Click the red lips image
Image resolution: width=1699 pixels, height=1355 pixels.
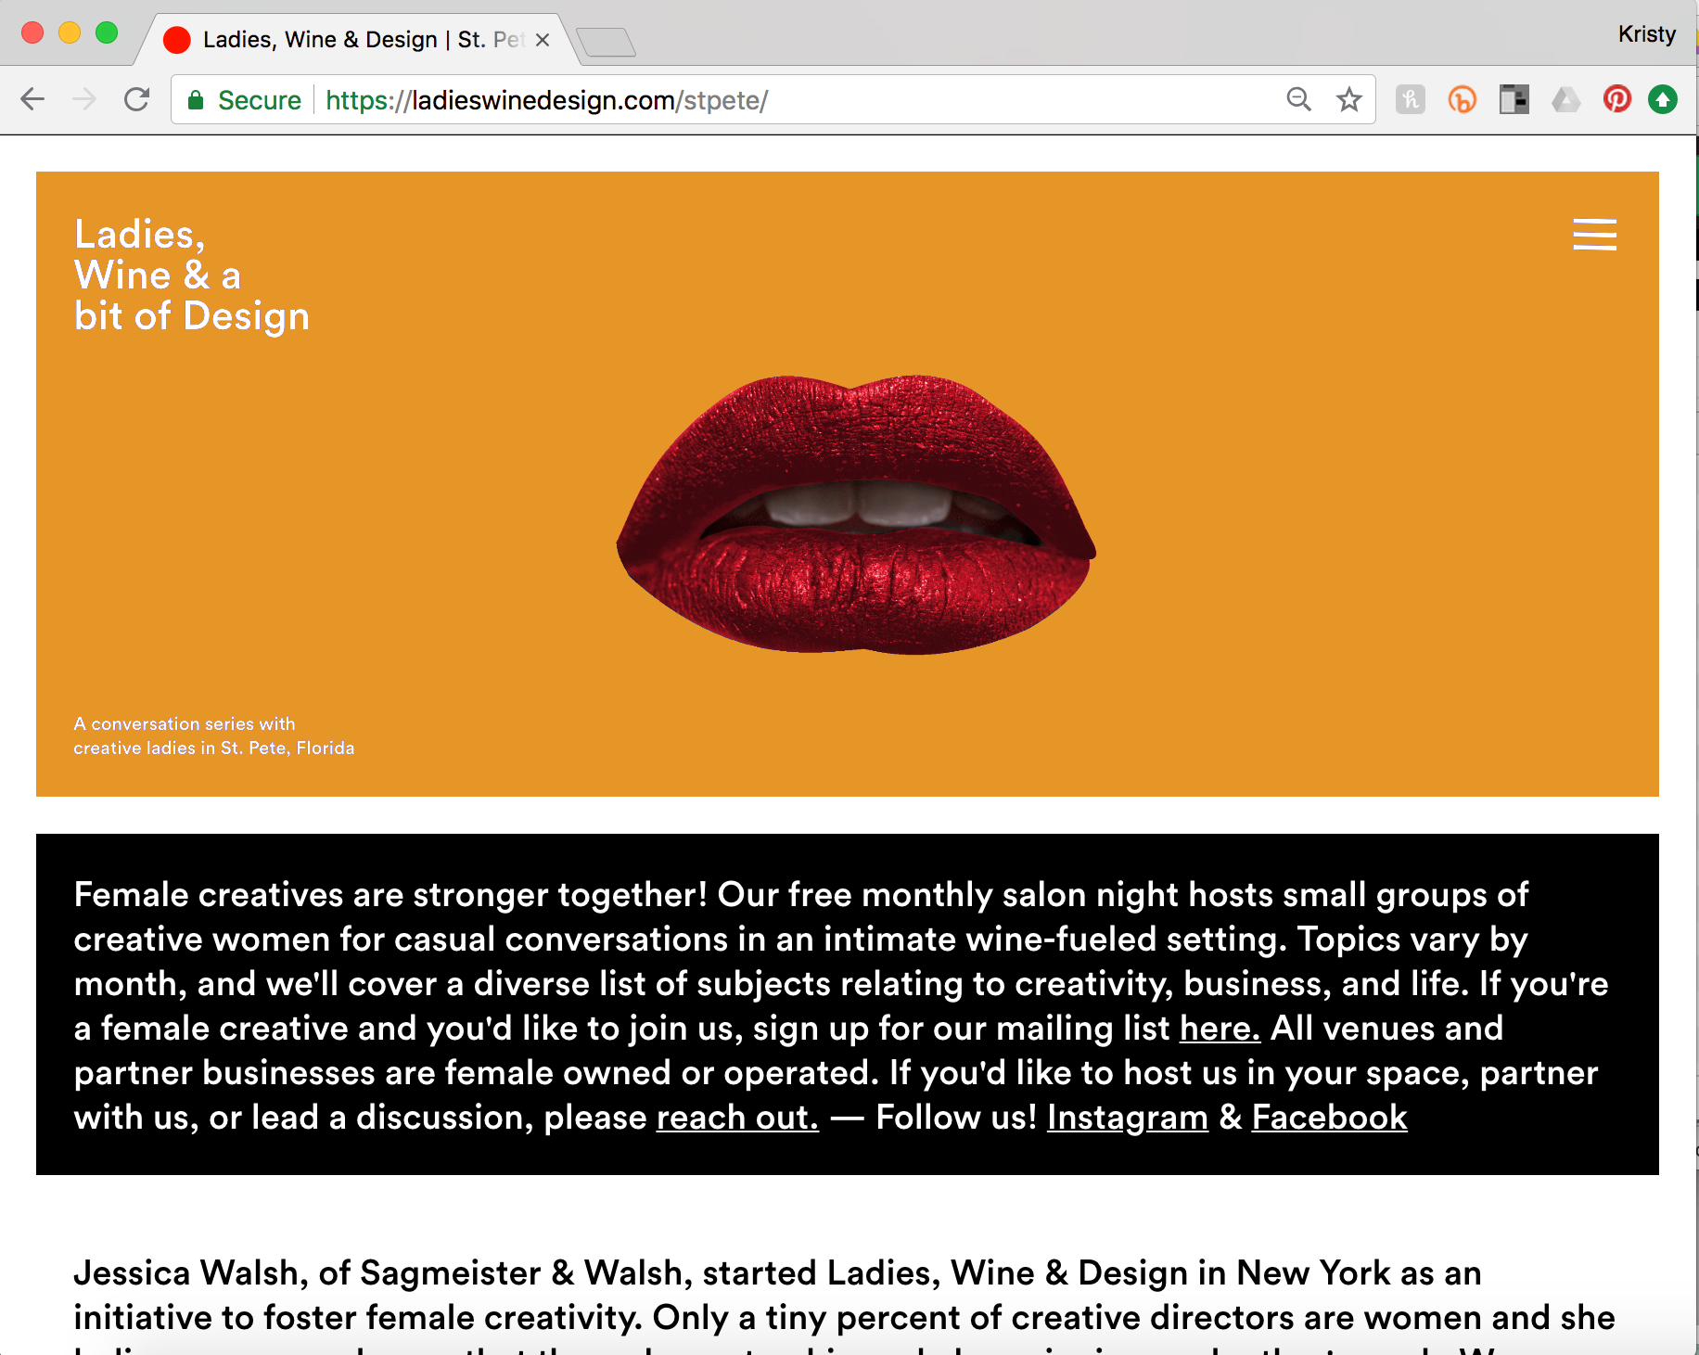[856, 515]
